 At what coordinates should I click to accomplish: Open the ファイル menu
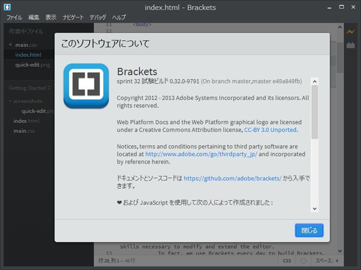tap(14, 17)
